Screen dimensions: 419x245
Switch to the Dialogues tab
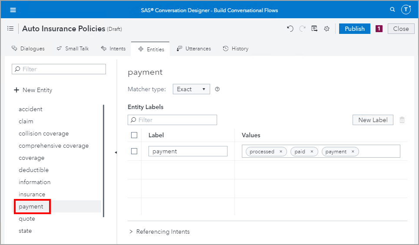28,49
